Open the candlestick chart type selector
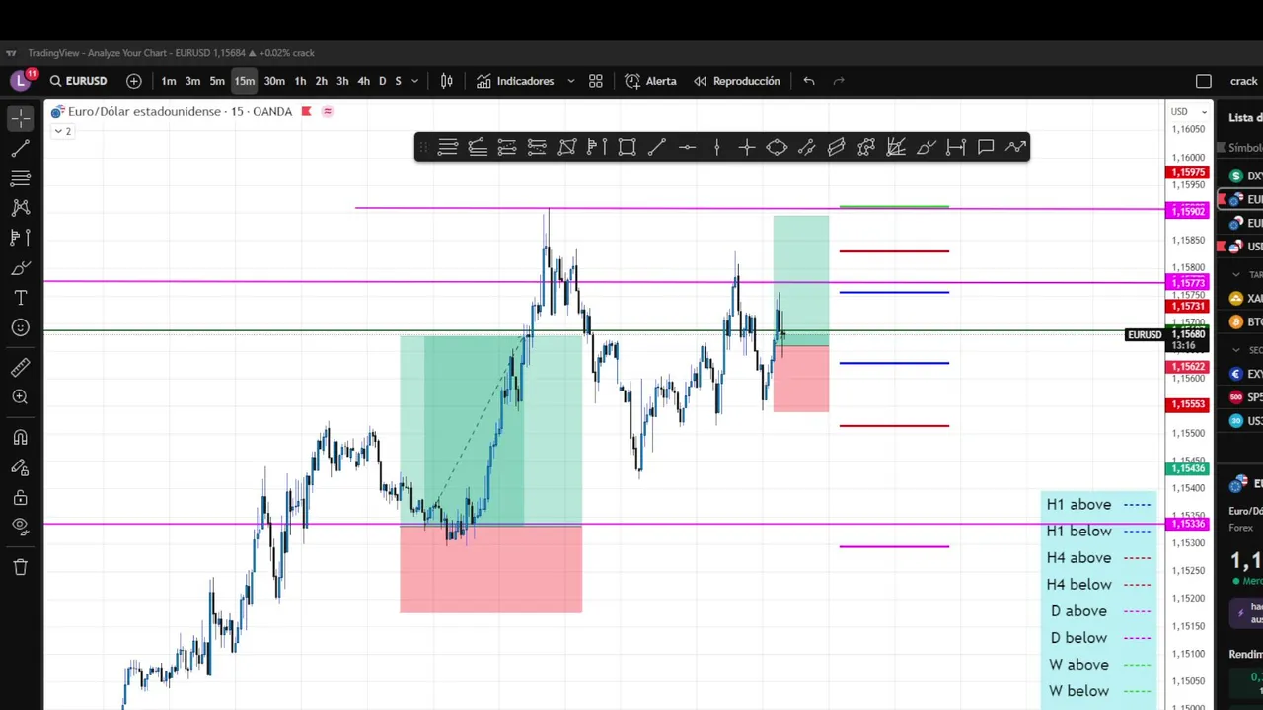 (x=447, y=81)
